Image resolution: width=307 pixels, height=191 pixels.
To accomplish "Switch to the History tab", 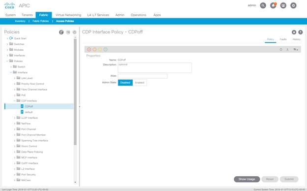I will coord(296,39).
